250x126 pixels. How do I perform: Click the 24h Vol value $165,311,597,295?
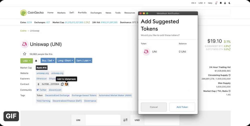[x=109, y=22]
